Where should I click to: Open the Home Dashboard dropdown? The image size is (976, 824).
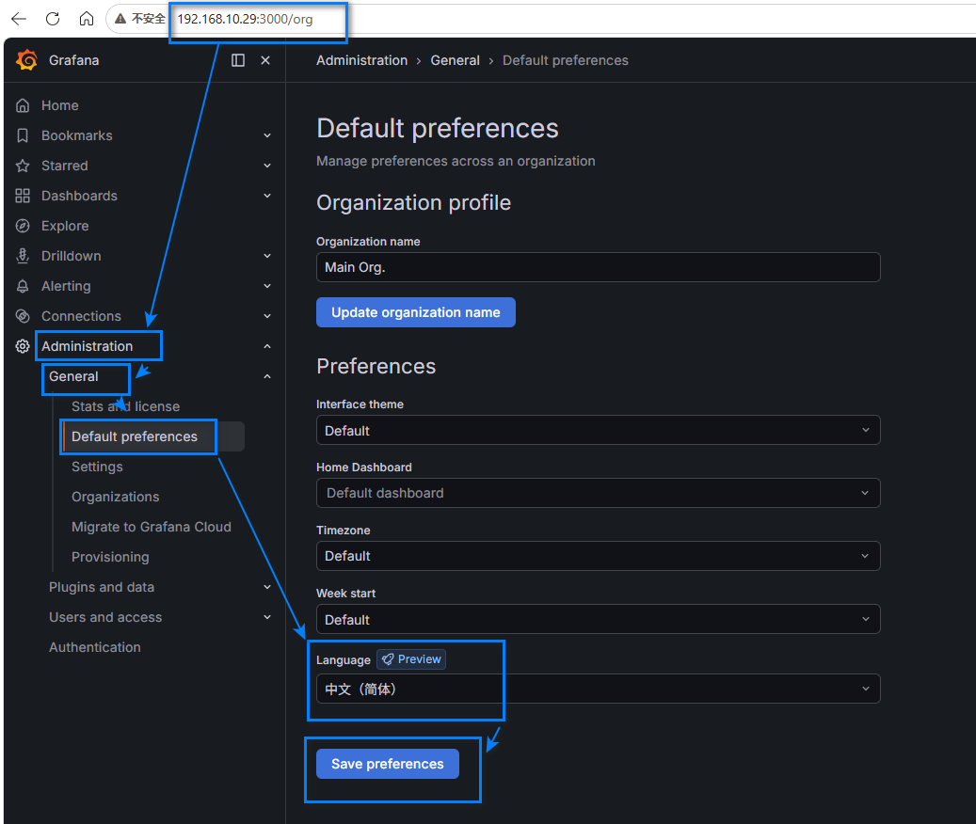tap(599, 493)
